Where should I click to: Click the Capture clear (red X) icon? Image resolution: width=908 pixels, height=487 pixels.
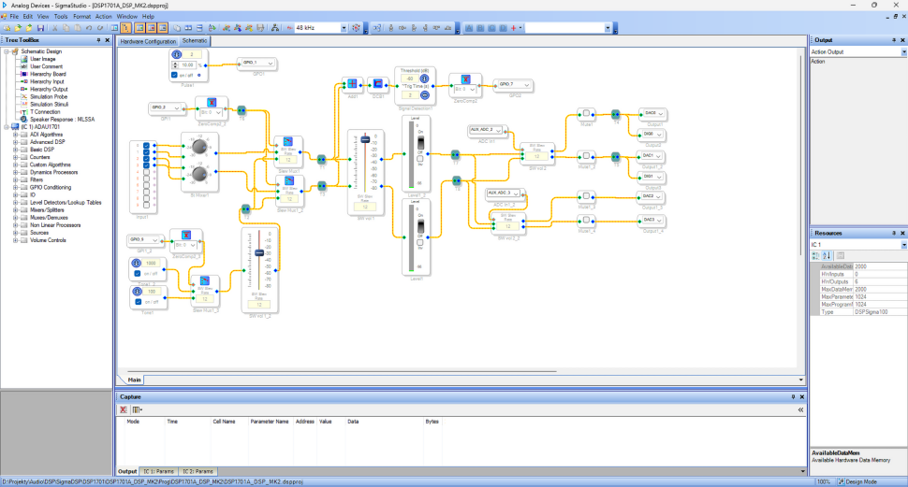coord(123,409)
